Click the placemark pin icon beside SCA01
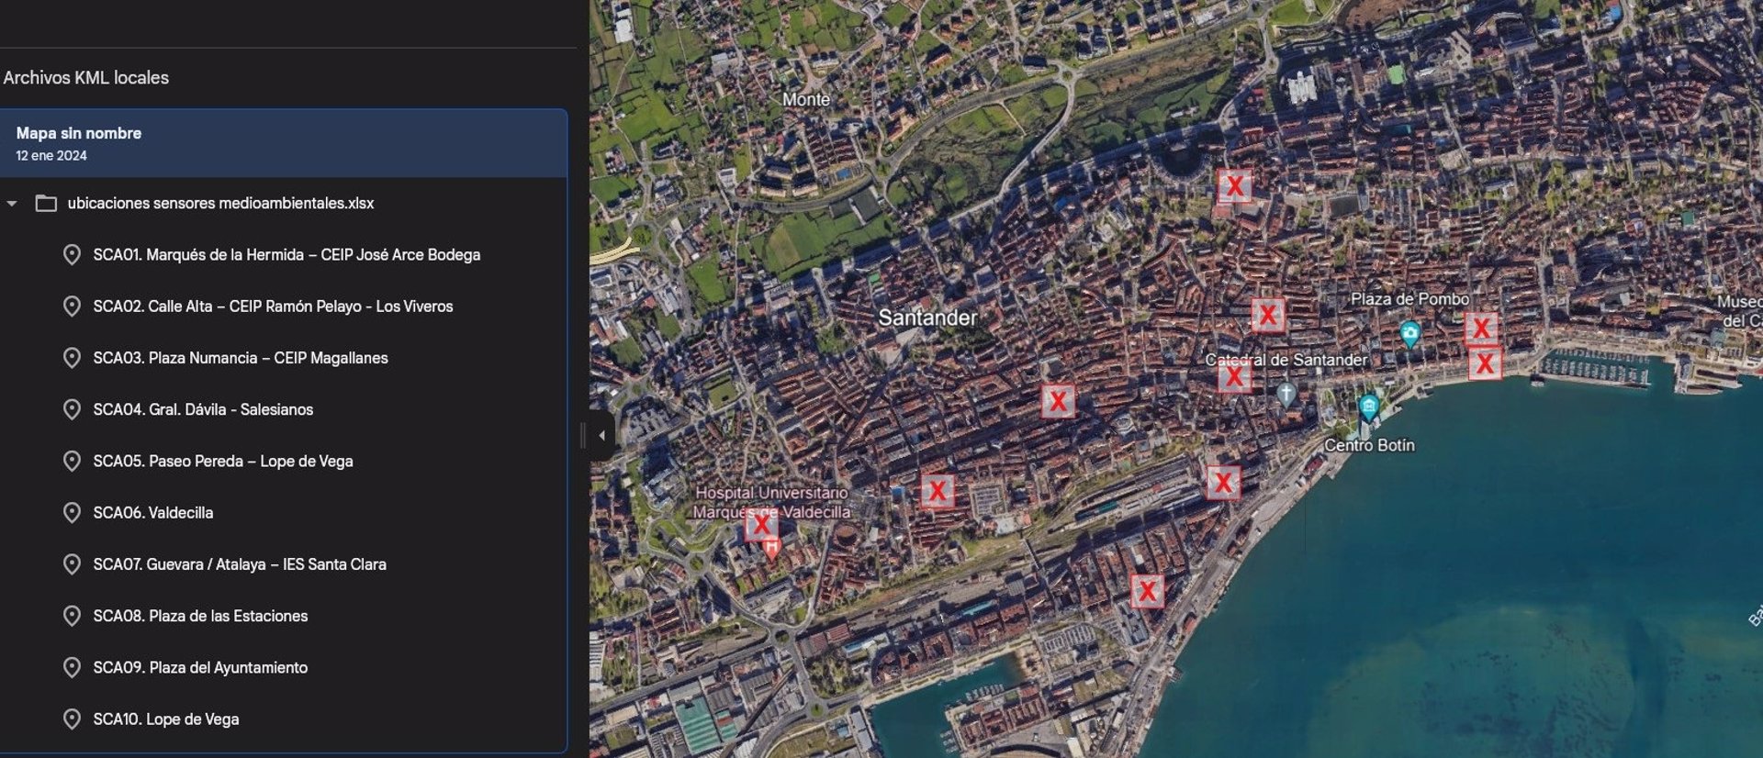1763x758 pixels. point(72,255)
